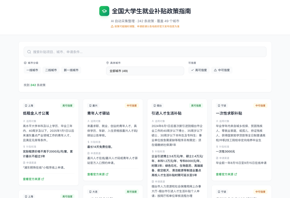The width and height of the screenshot is (290, 198).
Task: Click the 一次性求职补贴 card title
Action: point(229,113)
